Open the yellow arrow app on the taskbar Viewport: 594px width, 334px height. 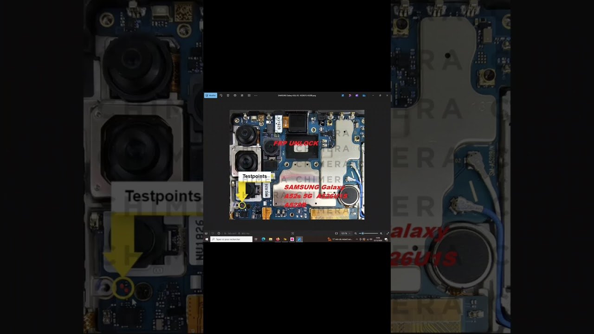point(285,239)
